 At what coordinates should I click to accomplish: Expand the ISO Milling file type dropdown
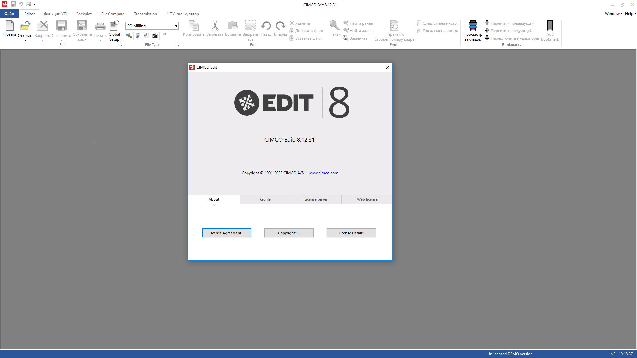coord(176,26)
